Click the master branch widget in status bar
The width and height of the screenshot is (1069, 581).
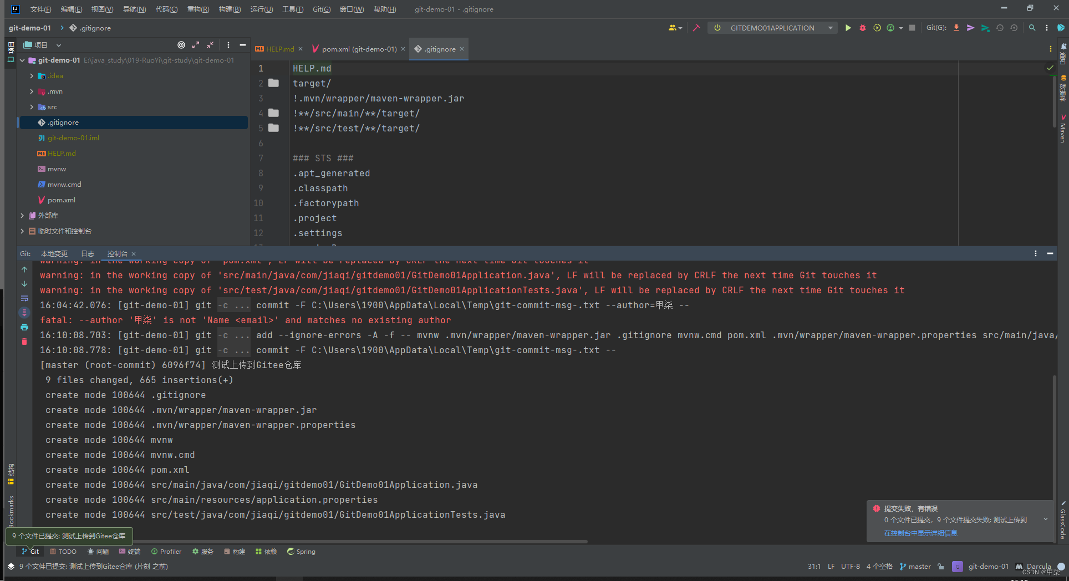(x=915, y=566)
